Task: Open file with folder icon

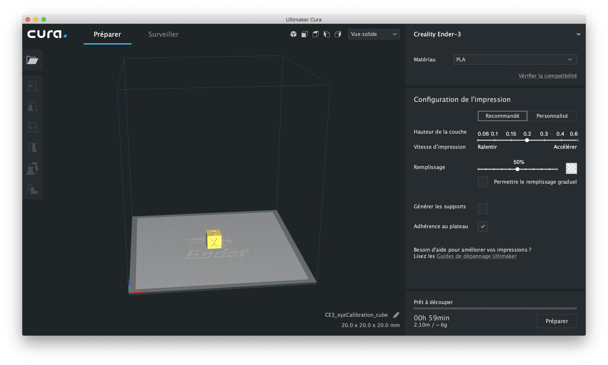Action: [32, 60]
